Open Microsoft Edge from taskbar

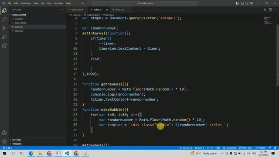coord(31,153)
